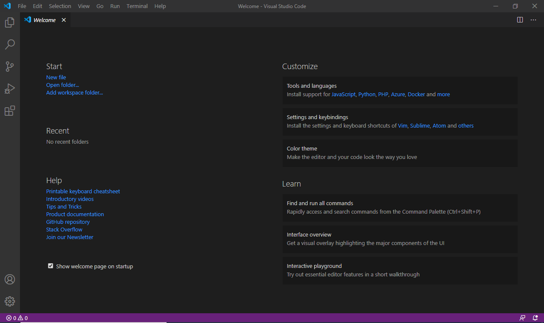Install PHP language support link
This screenshot has height=323, width=544.
(383, 94)
